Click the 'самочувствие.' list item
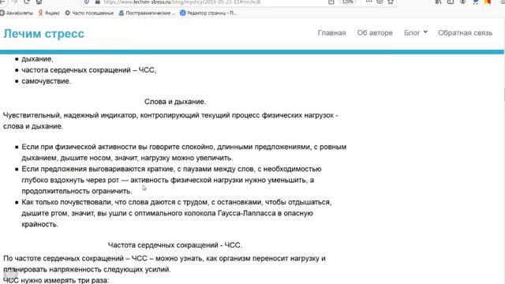The height and width of the screenshot is (284, 505). click(46, 81)
